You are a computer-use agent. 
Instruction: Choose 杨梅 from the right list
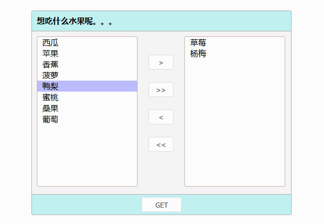[198, 54]
